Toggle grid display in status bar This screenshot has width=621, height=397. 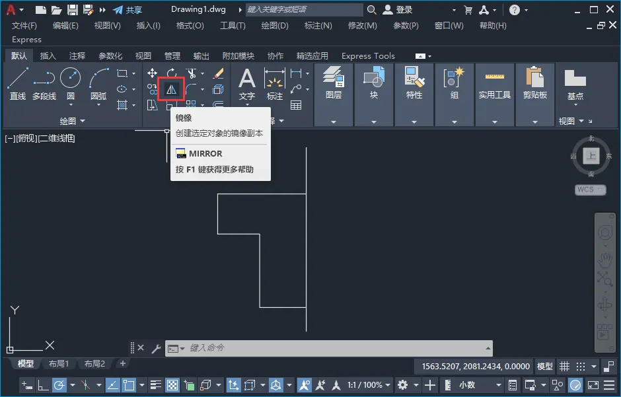pos(564,367)
